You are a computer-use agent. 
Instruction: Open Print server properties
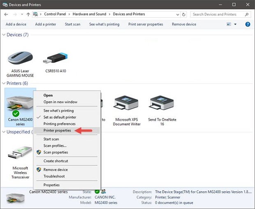(x=146, y=24)
